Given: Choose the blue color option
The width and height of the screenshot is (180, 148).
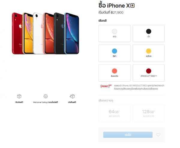Looking at the screenshot, I should (x=115, y=53).
